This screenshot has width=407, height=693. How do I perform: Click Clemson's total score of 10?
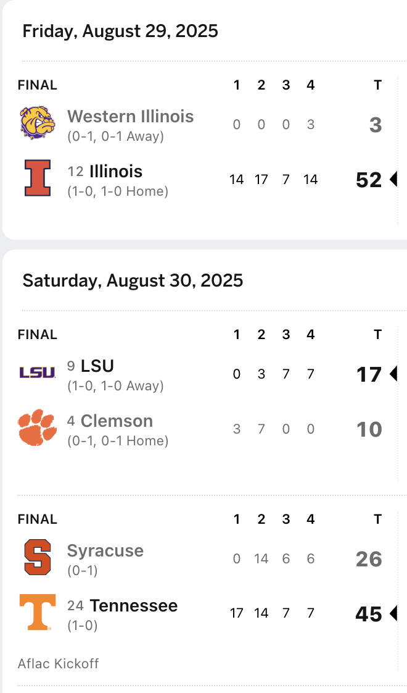369,429
